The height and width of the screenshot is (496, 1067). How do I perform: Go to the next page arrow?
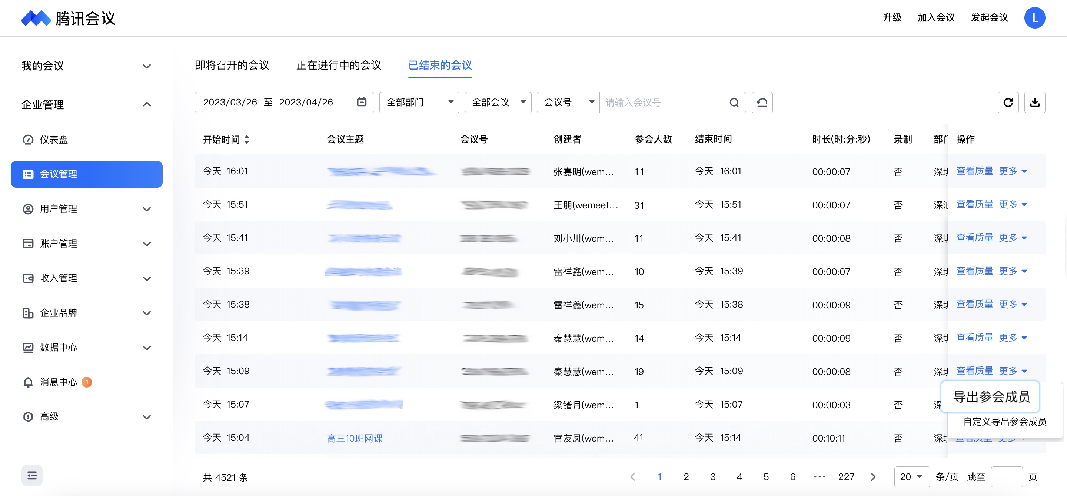(x=873, y=477)
